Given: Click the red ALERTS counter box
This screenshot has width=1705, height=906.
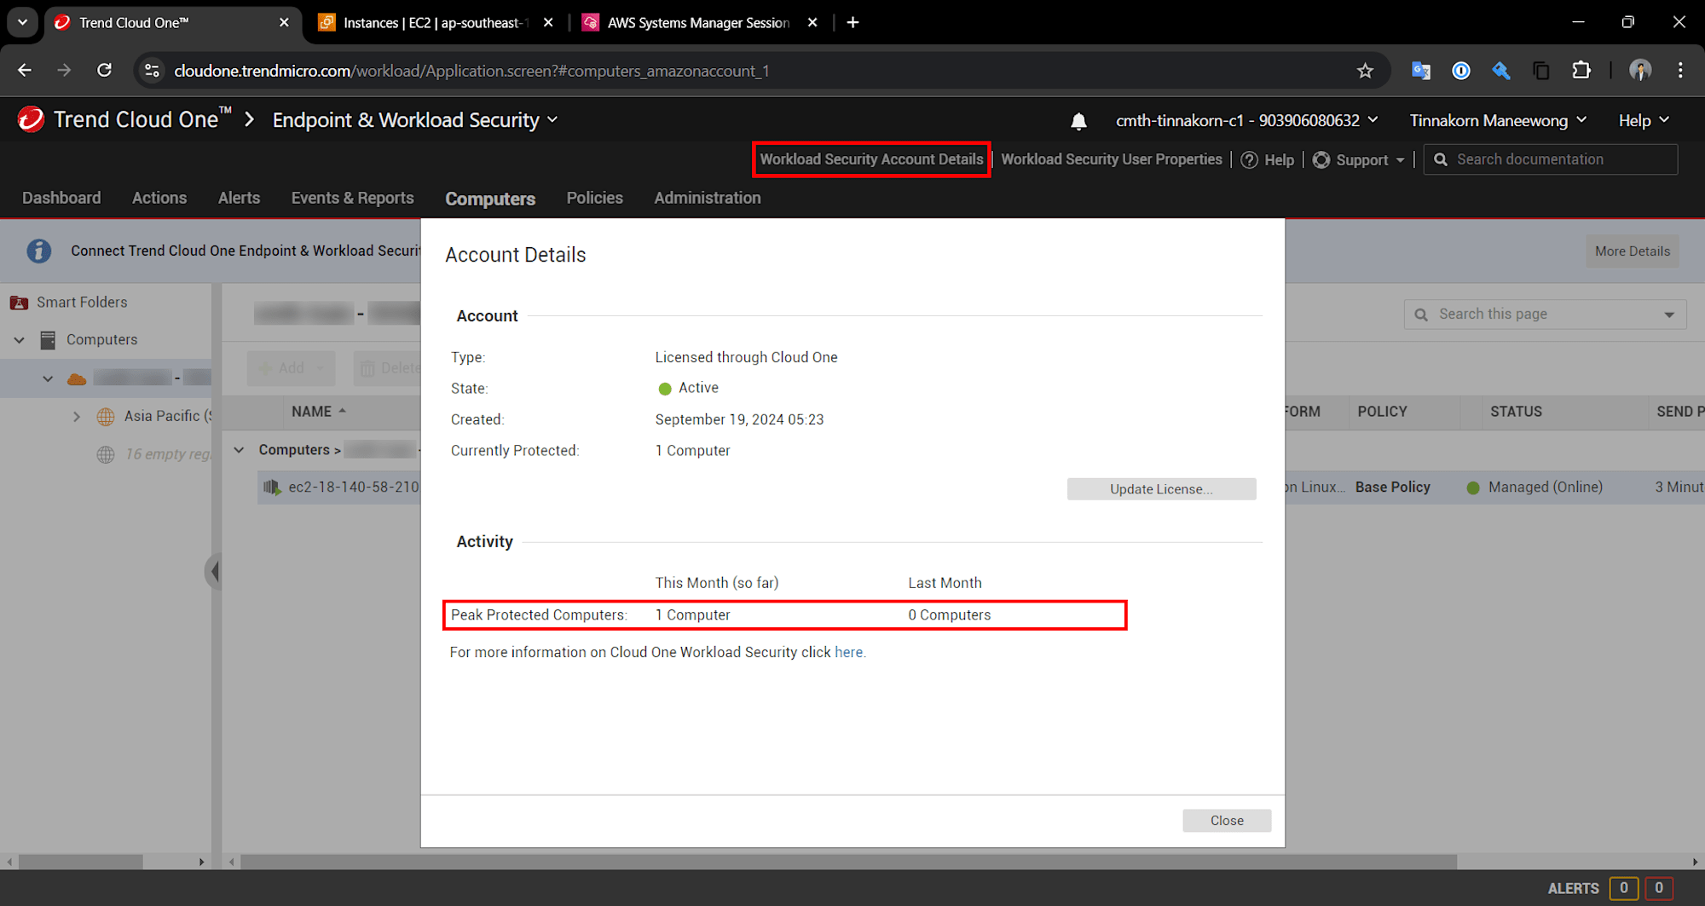Looking at the screenshot, I should click(1658, 888).
